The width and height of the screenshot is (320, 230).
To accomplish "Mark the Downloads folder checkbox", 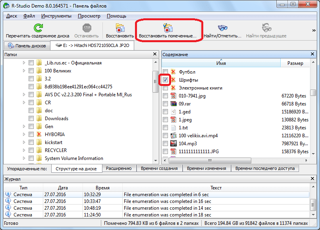I will tap(31, 119).
